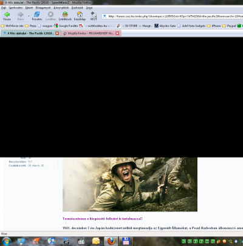
Task: Open Media Player Classic 321 icon
Action: pos(81,241)
